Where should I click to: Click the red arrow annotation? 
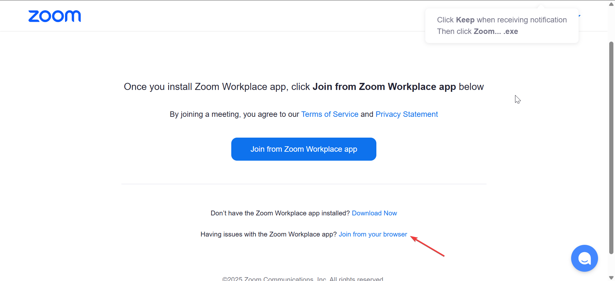[428, 246]
